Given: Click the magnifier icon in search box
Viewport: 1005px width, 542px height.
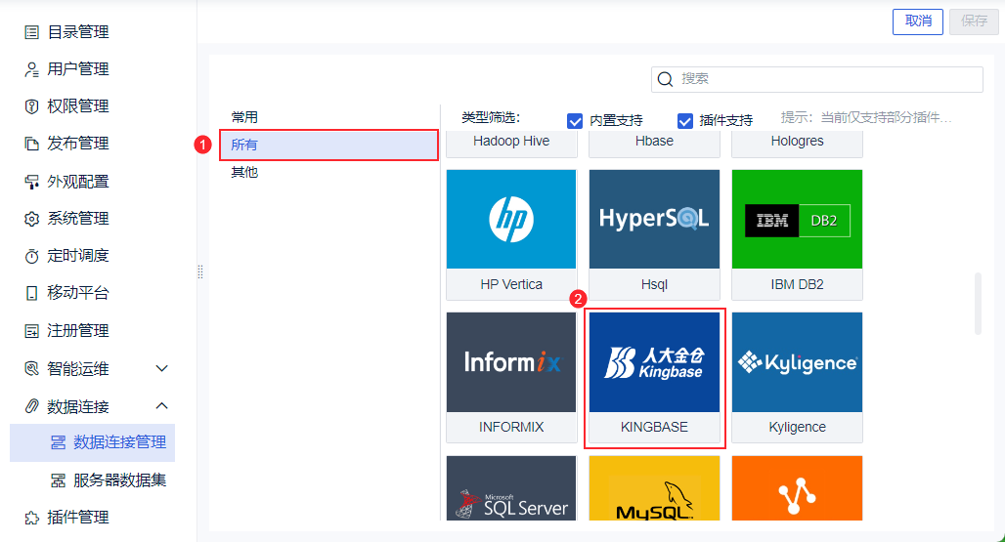Looking at the screenshot, I should (x=666, y=79).
